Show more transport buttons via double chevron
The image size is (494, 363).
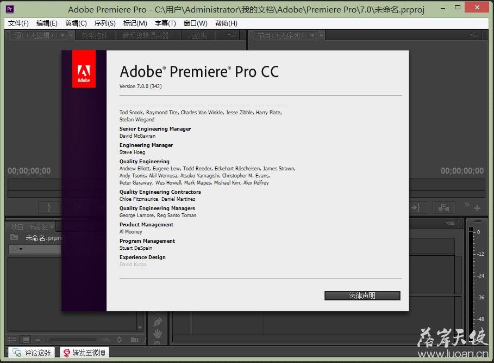[x=467, y=205]
